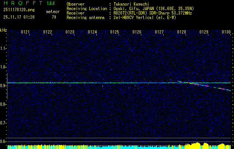Click the date stamp 25.11.17 01:20
Viewport: 234px width, 149px height.
click(19, 17)
